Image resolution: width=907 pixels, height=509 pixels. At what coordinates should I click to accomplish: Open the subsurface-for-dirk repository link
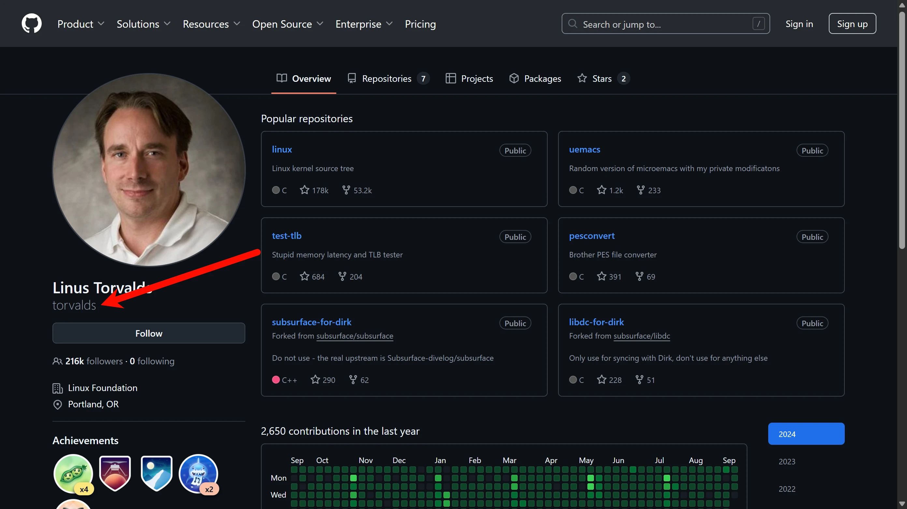click(x=311, y=322)
